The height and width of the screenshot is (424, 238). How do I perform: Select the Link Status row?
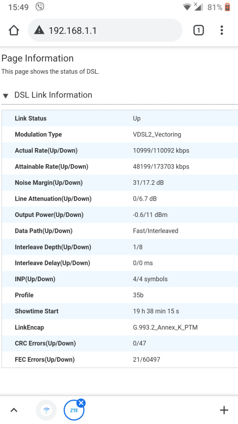click(x=120, y=118)
